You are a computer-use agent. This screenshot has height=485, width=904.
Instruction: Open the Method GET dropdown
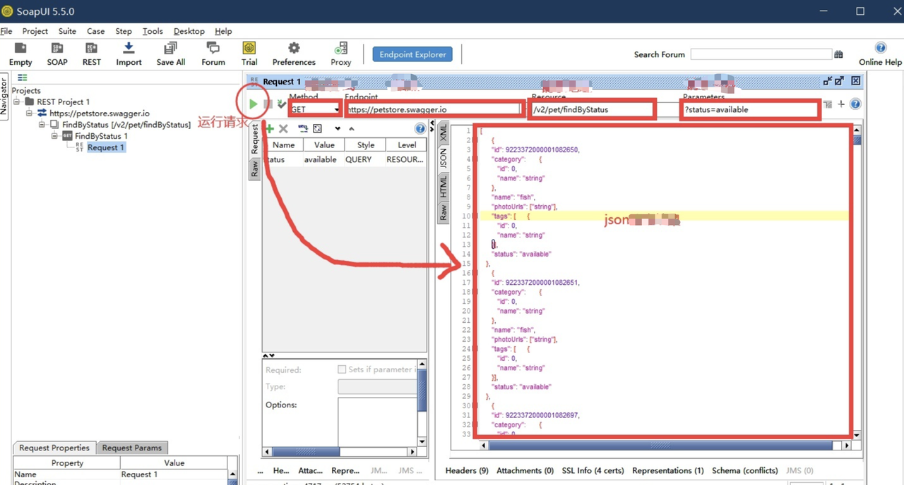tap(315, 109)
